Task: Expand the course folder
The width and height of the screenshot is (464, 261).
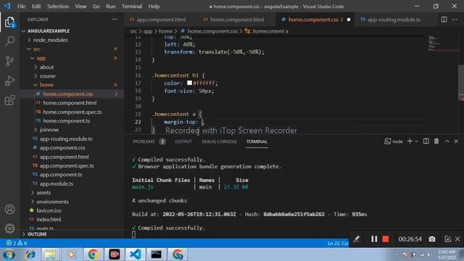Action: [x=36, y=76]
